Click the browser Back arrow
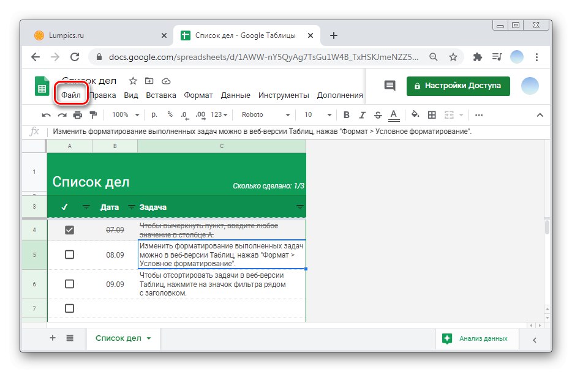 (x=36, y=57)
